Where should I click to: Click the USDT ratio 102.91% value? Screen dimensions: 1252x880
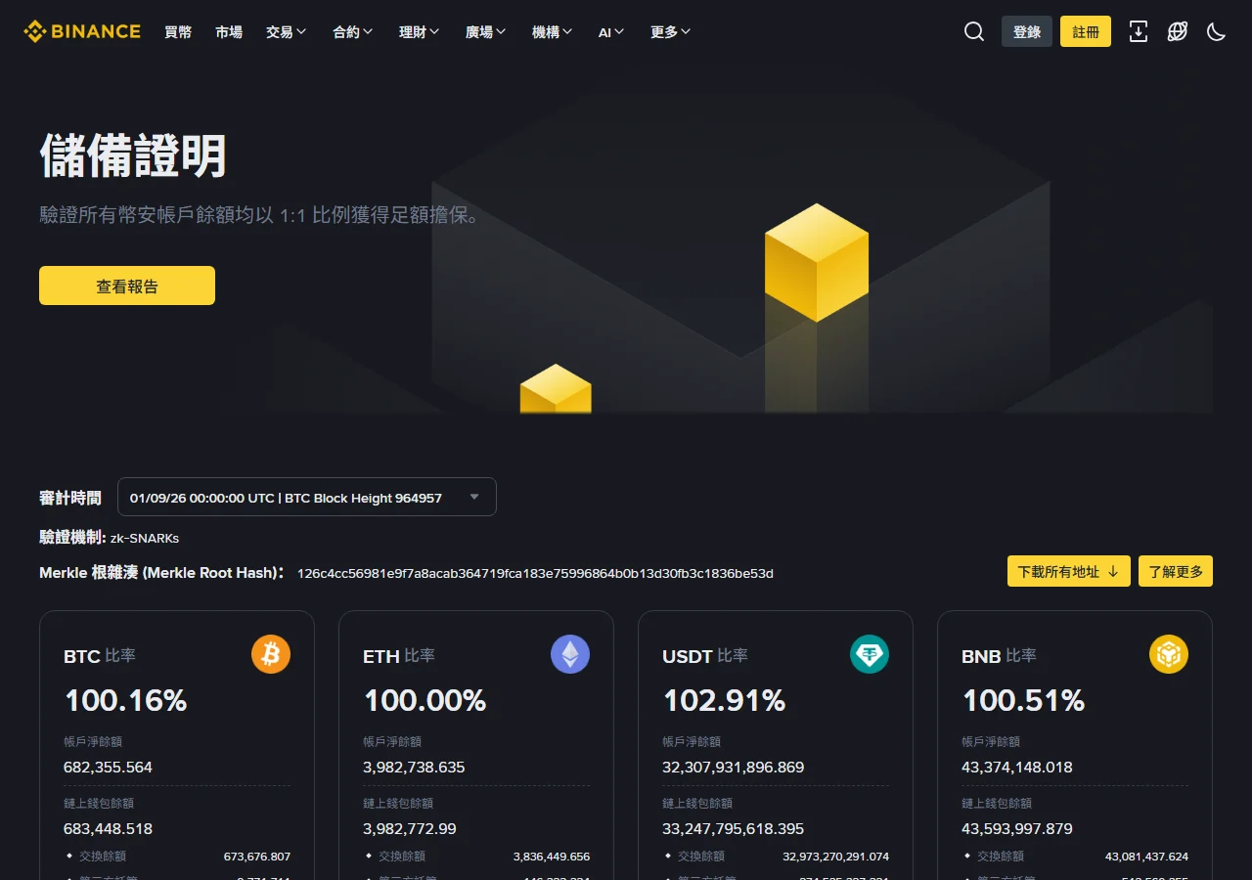pos(724,700)
